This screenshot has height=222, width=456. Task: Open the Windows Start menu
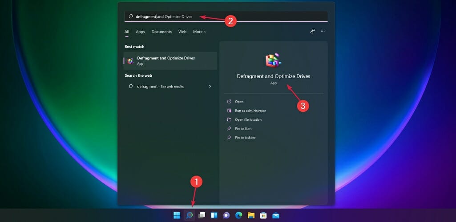click(x=177, y=215)
